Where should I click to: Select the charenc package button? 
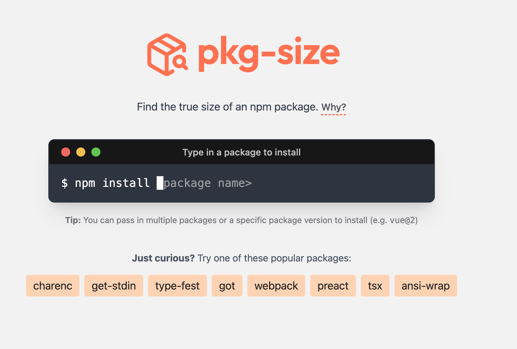coord(53,286)
